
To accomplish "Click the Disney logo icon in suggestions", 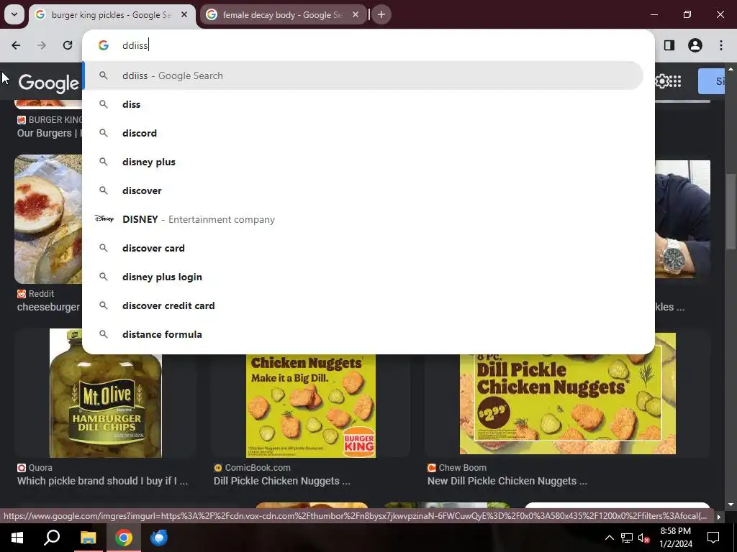I will 104,218.
